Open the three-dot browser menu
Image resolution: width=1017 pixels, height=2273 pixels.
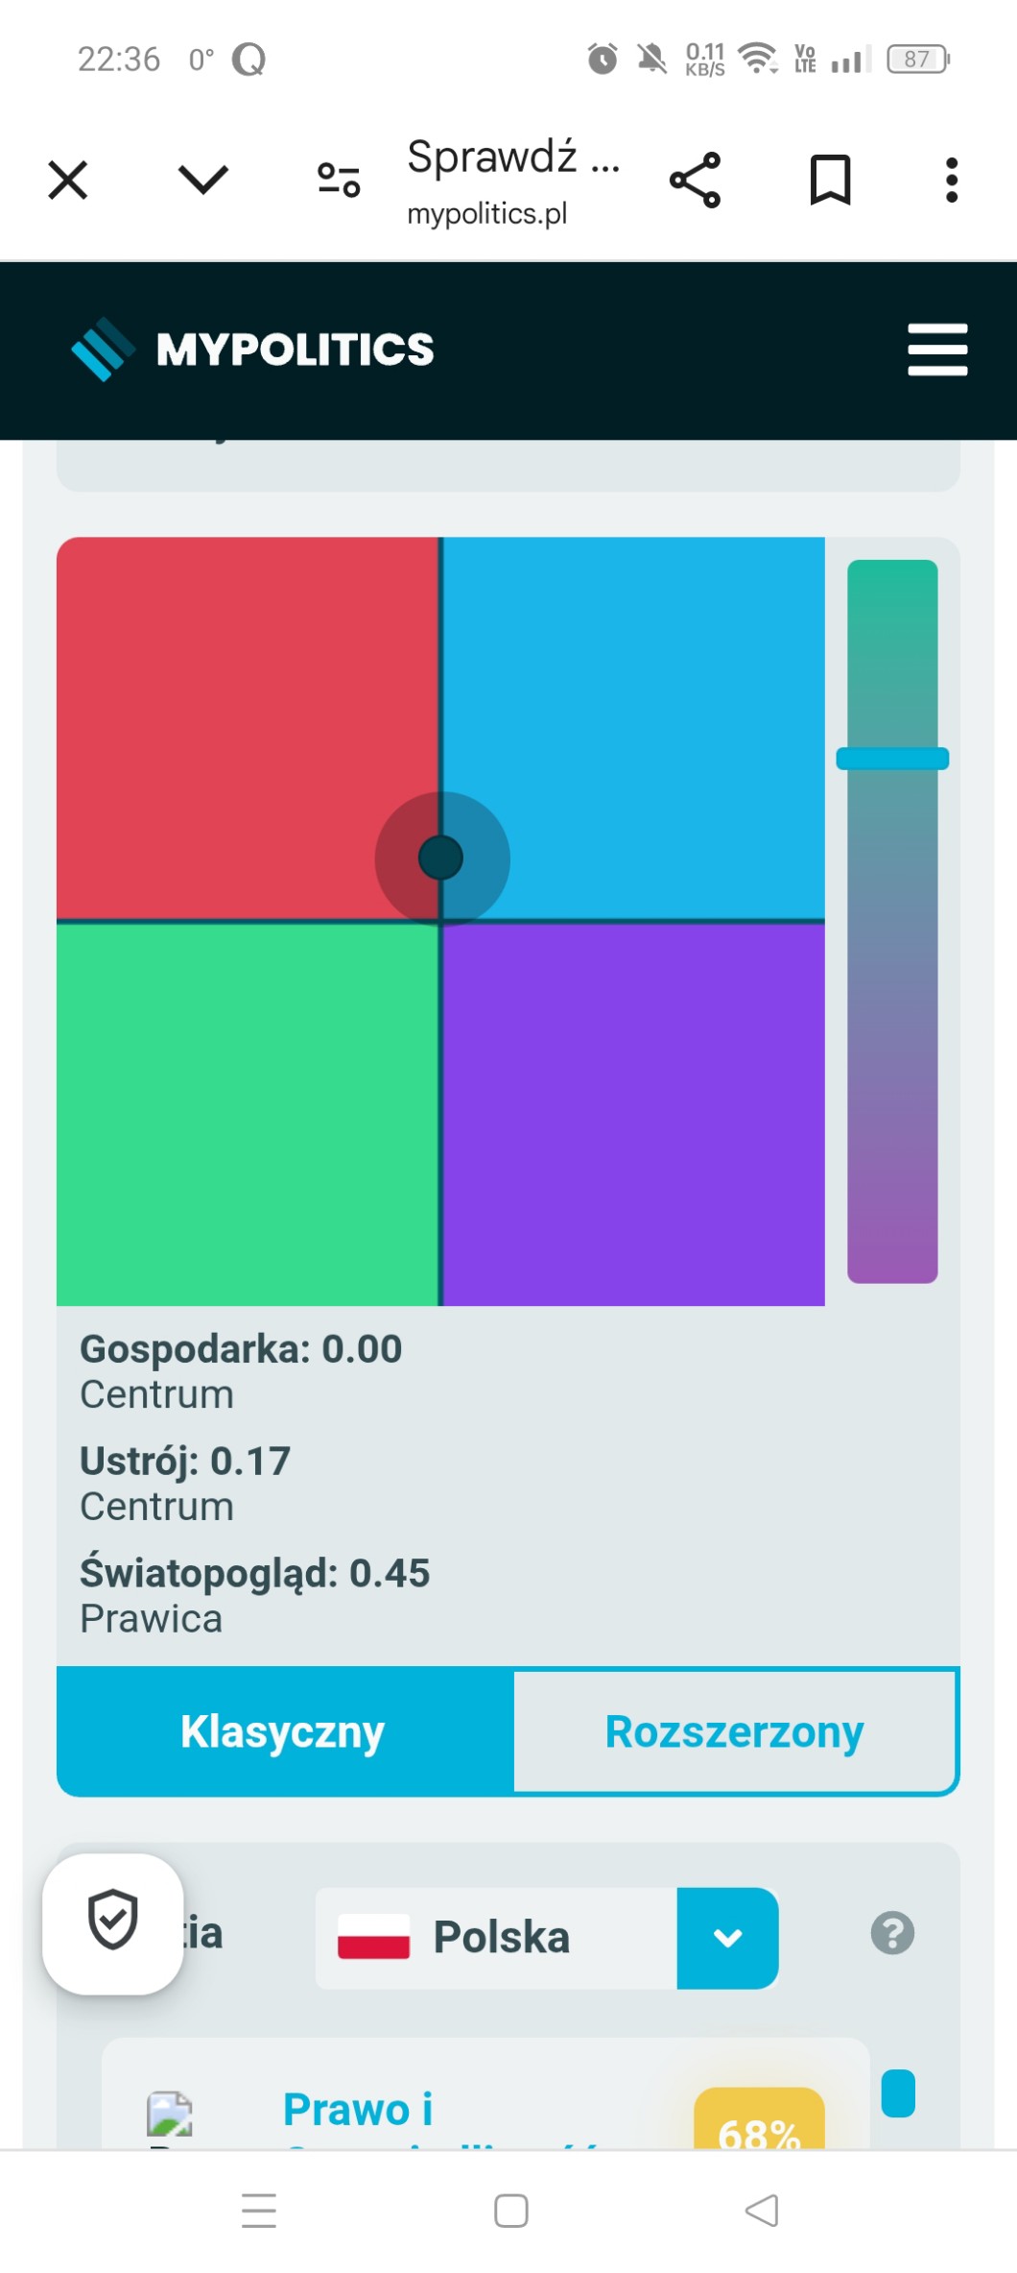tap(951, 181)
